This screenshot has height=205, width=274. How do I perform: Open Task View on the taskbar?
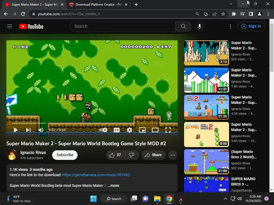pyautogui.click(x=134, y=199)
